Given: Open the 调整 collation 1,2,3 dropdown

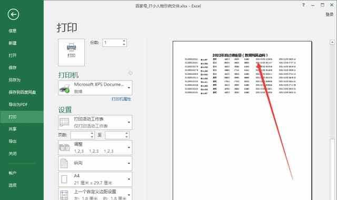Looking at the screenshot, I should coord(95,147).
